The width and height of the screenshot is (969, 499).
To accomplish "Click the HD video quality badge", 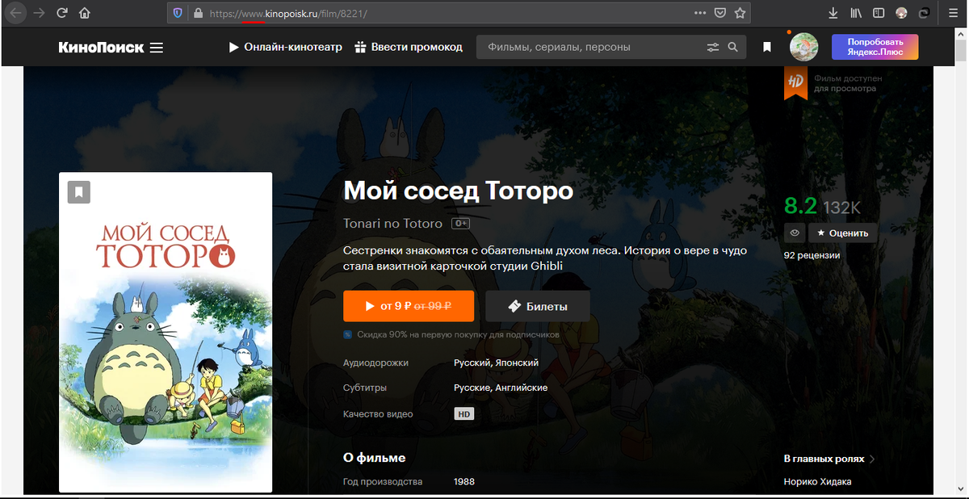I will pos(464,413).
